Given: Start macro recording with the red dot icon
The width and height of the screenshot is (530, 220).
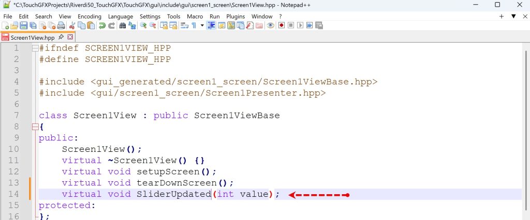Looking at the screenshot, I should click(x=282, y=25).
